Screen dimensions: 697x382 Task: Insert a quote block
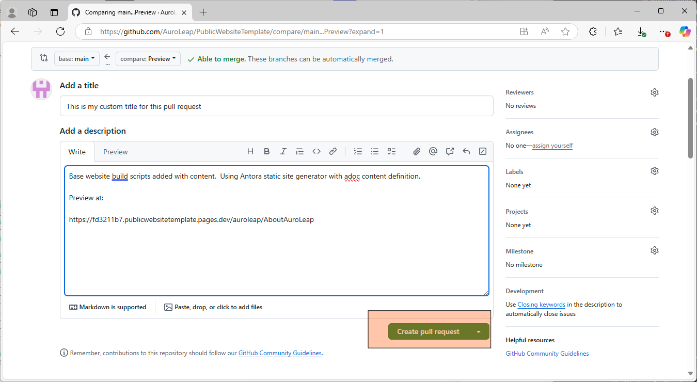(x=300, y=151)
